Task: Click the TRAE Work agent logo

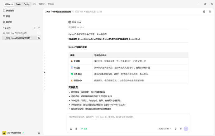Action: (70, 22)
